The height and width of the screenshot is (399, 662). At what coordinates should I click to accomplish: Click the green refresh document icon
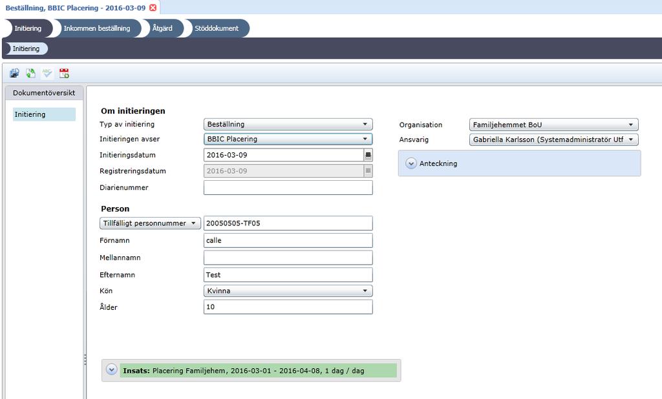coord(30,74)
